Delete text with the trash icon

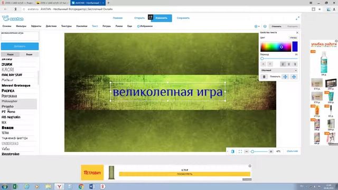point(264,77)
